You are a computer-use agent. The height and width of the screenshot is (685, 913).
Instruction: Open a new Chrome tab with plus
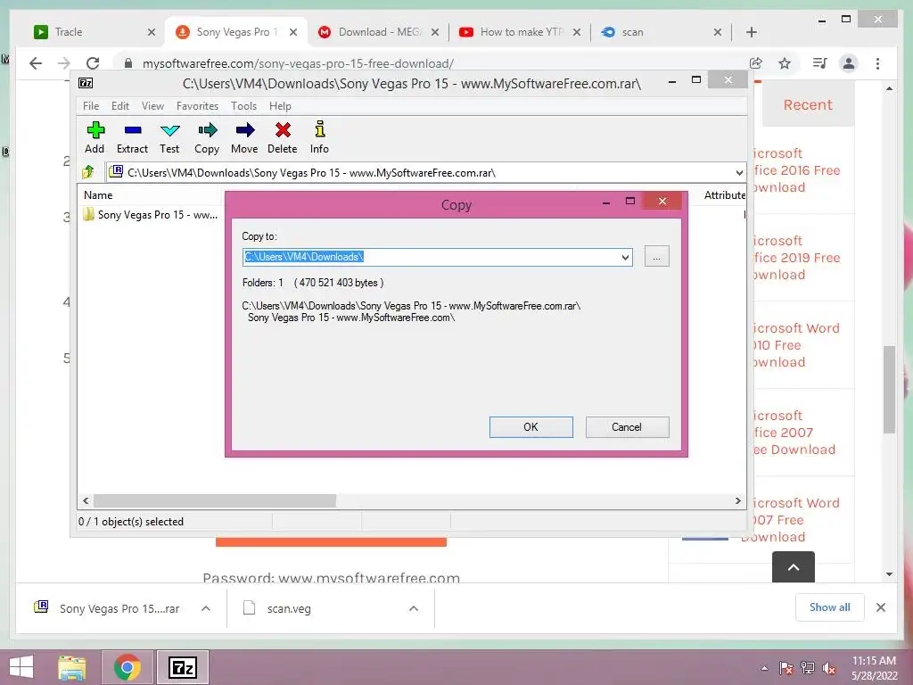[x=751, y=32]
